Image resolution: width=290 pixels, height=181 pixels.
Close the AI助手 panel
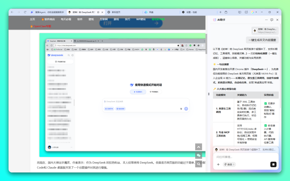coord(277,20)
